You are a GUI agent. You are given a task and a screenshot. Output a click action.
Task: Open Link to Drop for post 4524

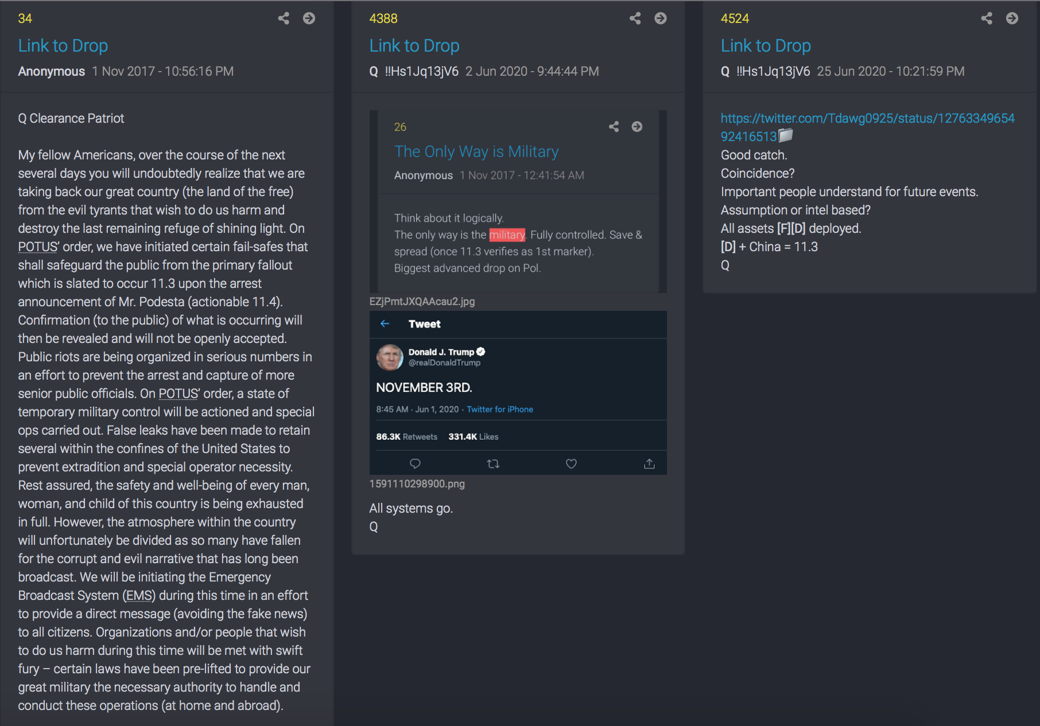coord(766,45)
